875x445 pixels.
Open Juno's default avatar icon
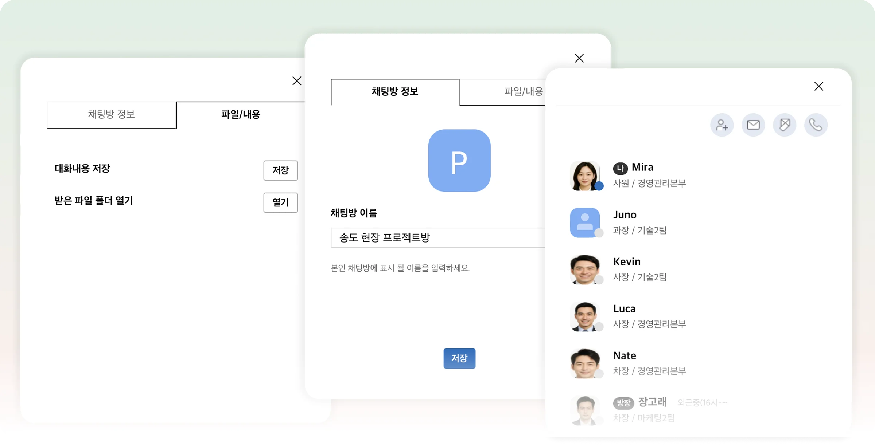pyautogui.click(x=585, y=222)
